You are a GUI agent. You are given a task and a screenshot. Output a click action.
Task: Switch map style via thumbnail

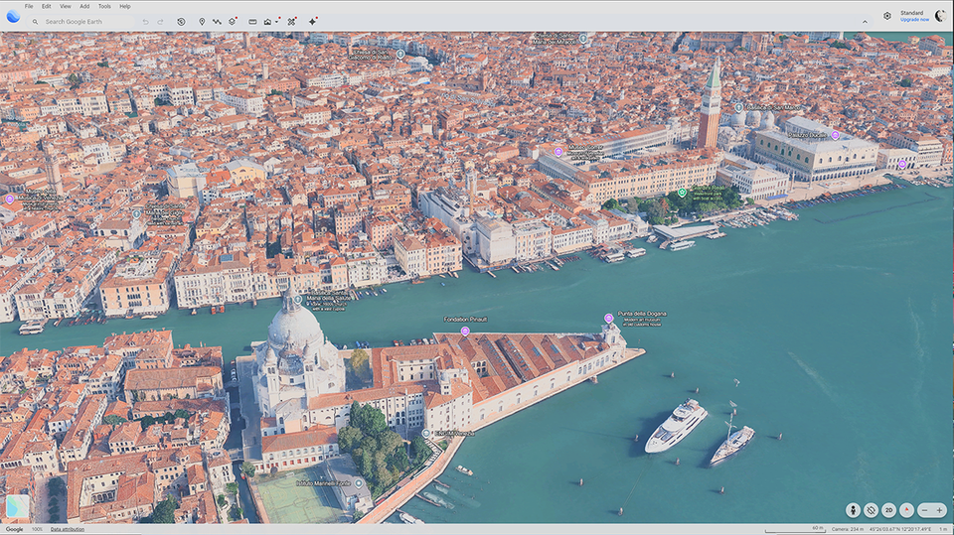click(x=17, y=506)
